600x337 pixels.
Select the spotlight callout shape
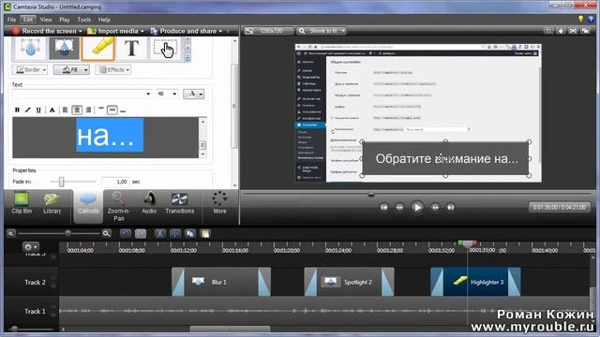[x=64, y=49]
